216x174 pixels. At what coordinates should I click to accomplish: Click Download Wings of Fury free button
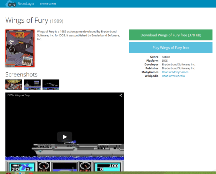[171, 35]
